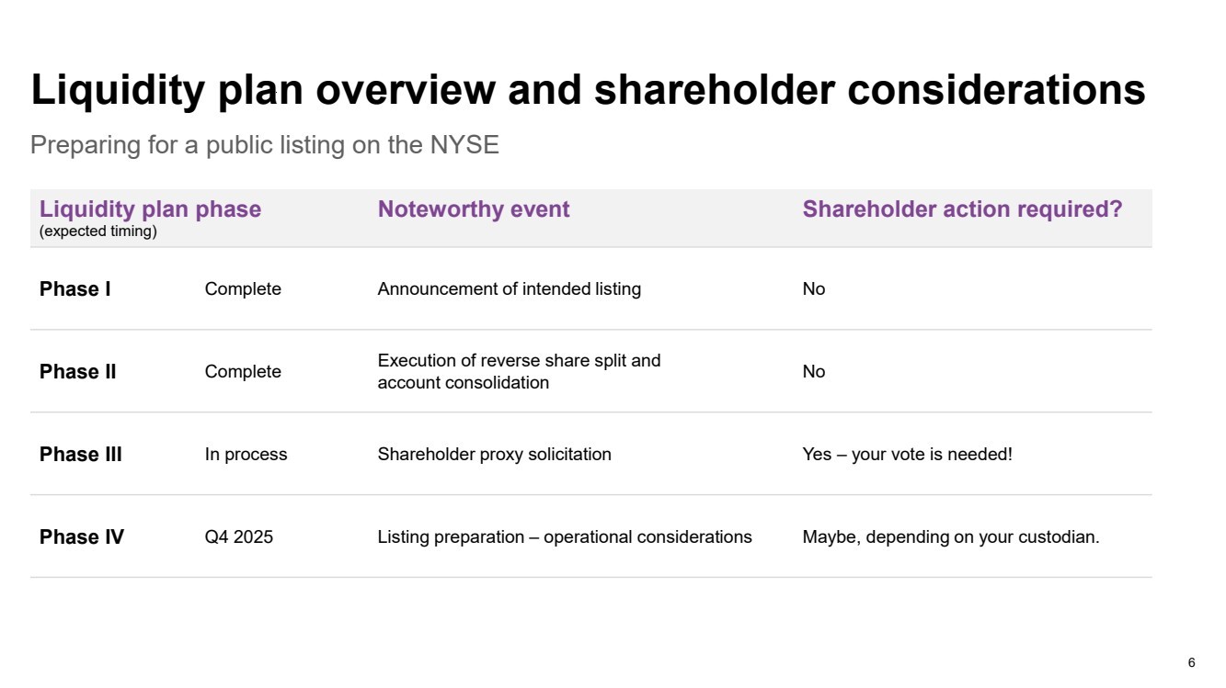Click the 'Noteworthy event' column header
The image size is (1226, 688).
pyautogui.click(x=474, y=209)
